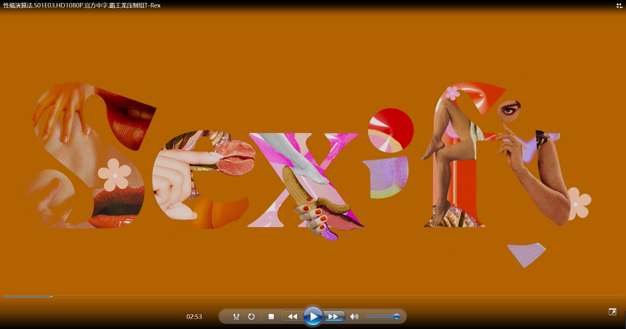The image size is (626, 329).
Task: Turn on shuffle in the player controls
Action: click(x=236, y=317)
